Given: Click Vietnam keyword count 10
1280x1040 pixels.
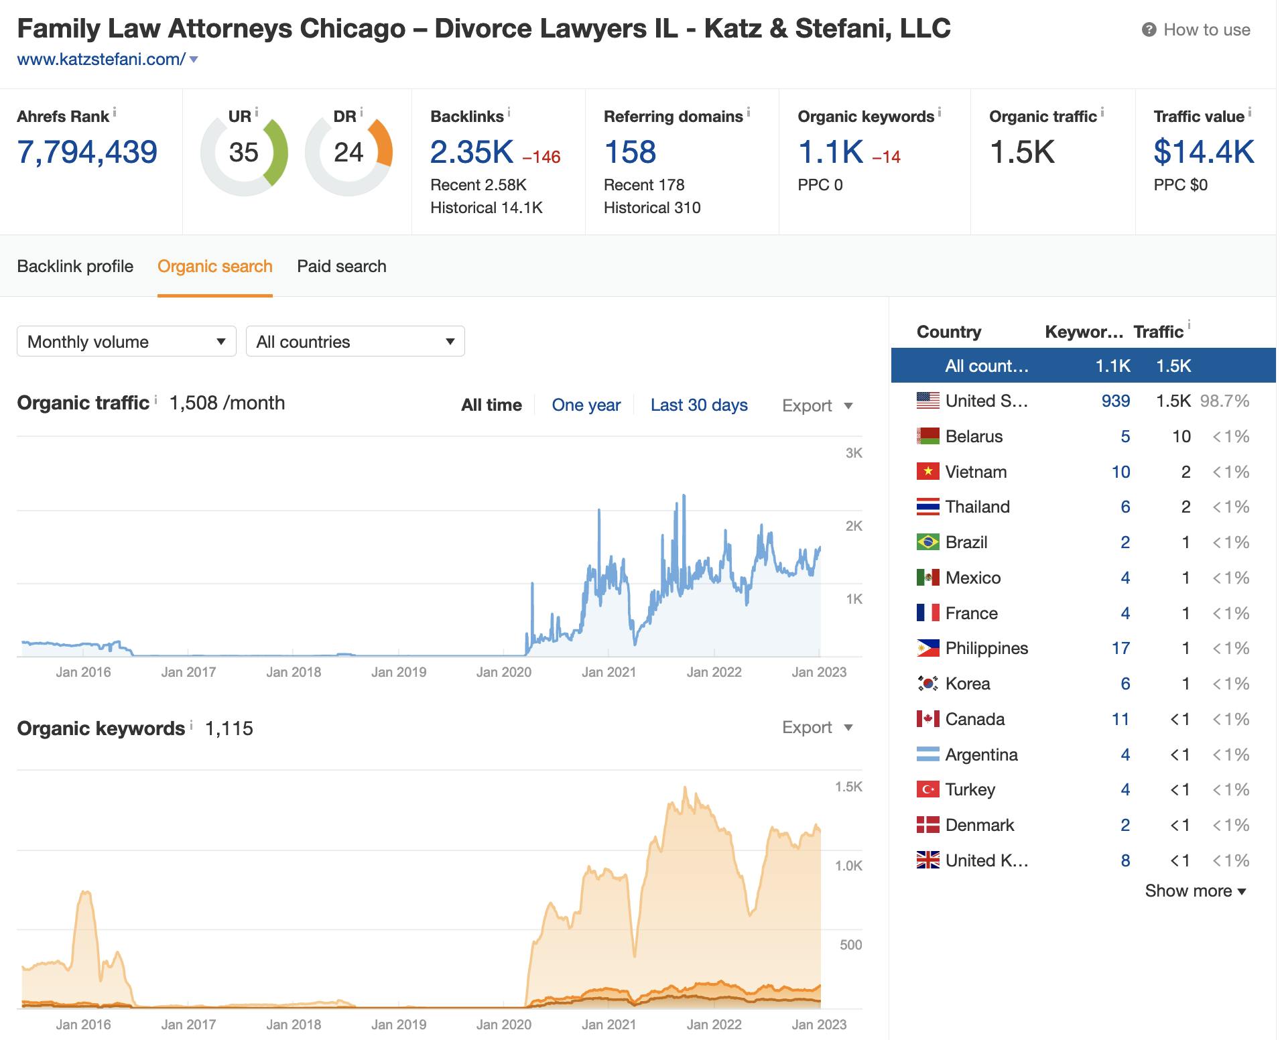Looking at the screenshot, I should pos(1121,472).
